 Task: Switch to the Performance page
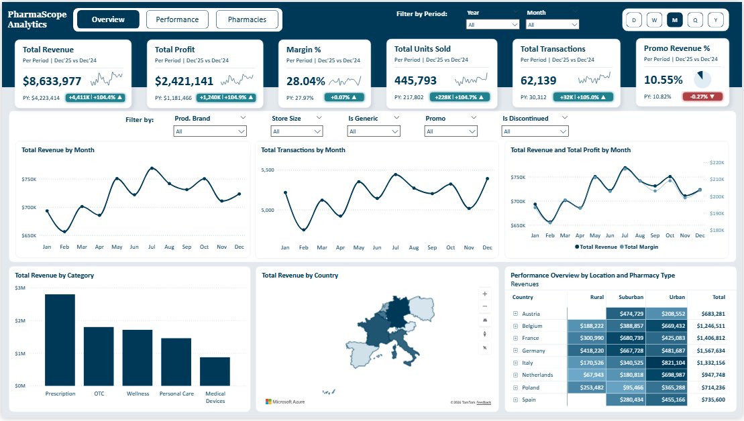coord(178,19)
